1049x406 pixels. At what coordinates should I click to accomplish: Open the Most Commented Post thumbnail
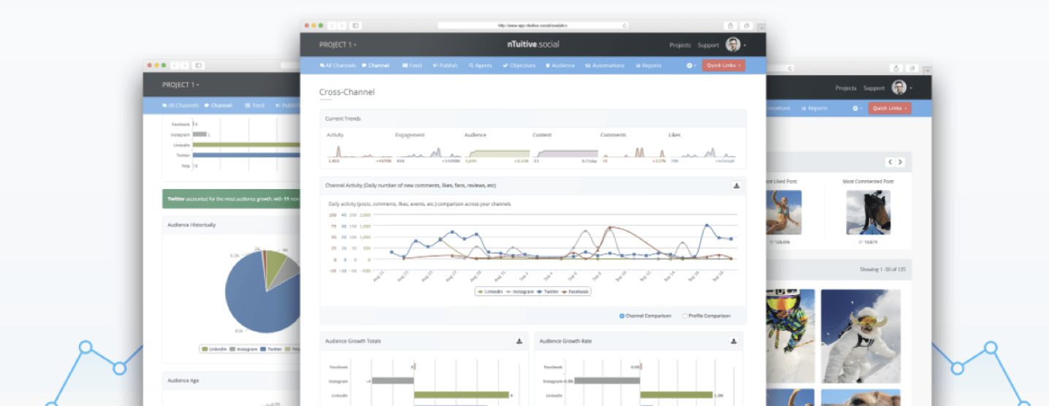pos(868,212)
